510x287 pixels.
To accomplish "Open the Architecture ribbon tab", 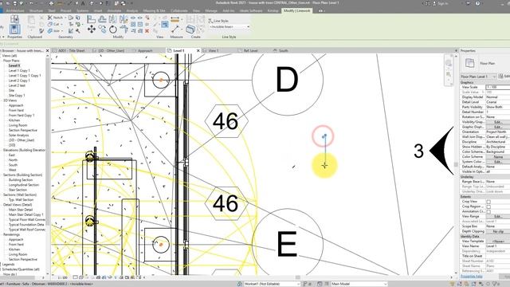I will tap(15, 10).
